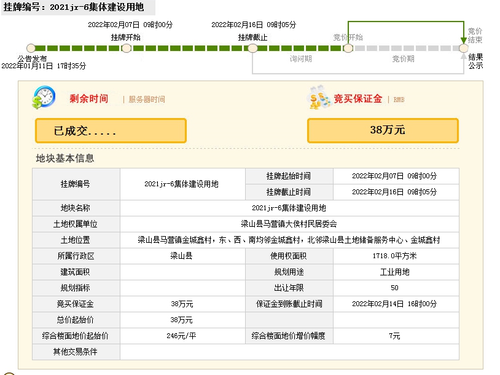Click the 出让年限 value 50
500x375 pixels.
394,288
